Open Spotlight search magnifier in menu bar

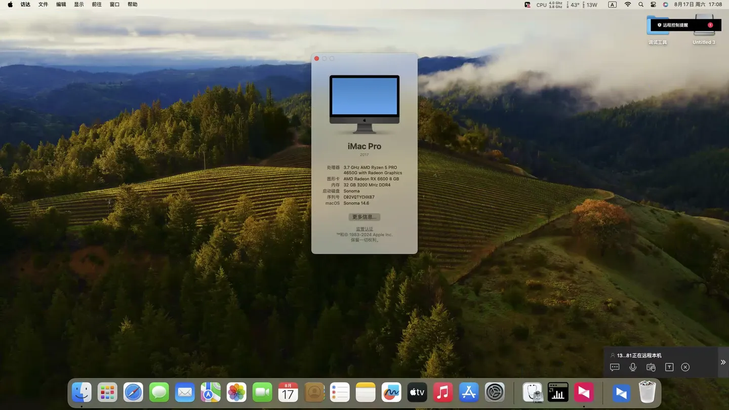click(641, 5)
